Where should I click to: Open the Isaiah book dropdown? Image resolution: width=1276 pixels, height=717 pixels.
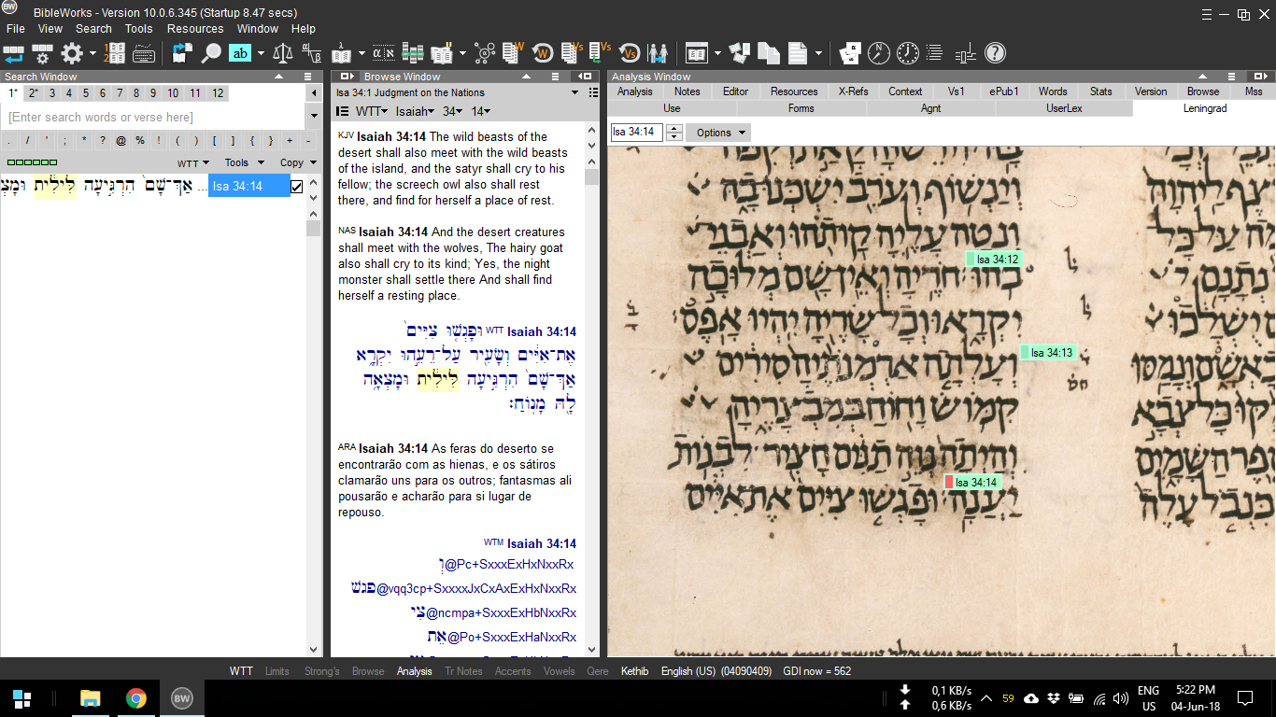coord(416,111)
